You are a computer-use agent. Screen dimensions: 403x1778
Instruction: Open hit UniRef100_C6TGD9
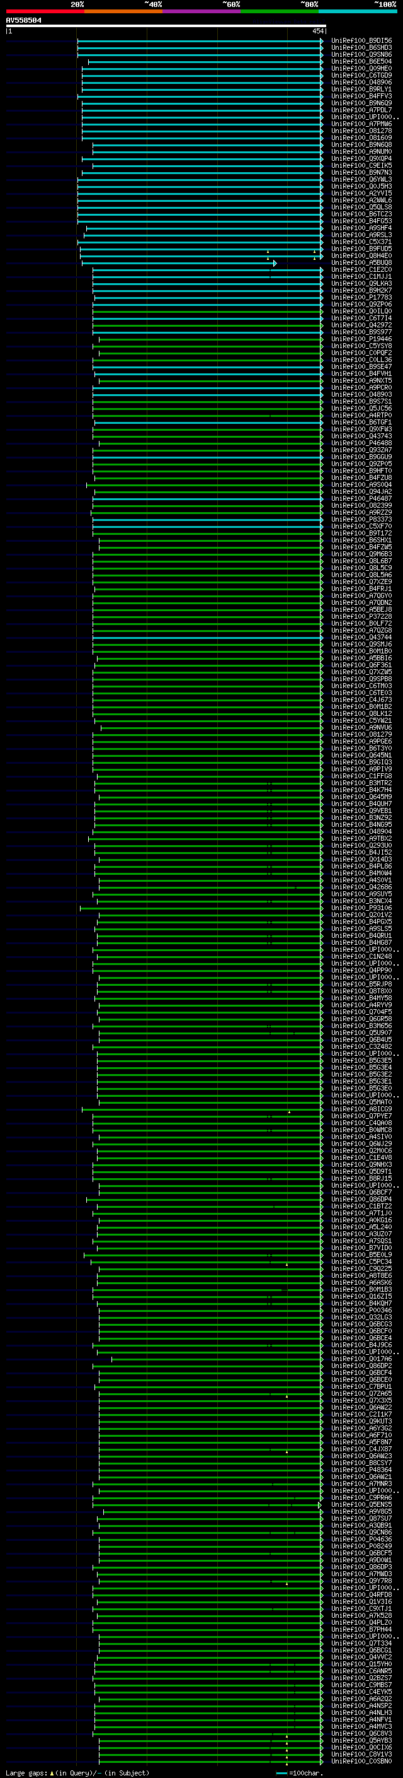pos(361,75)
